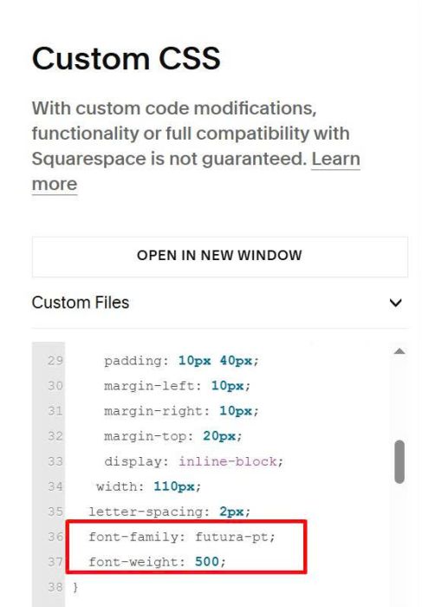Expand the Custom Files chevron
Viewport: 422px width, 607px height.
point(395,303)
